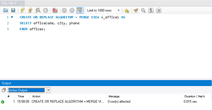Place cursor on CREATE keyword
Viewport: 212px width, 110px height.
26,17
